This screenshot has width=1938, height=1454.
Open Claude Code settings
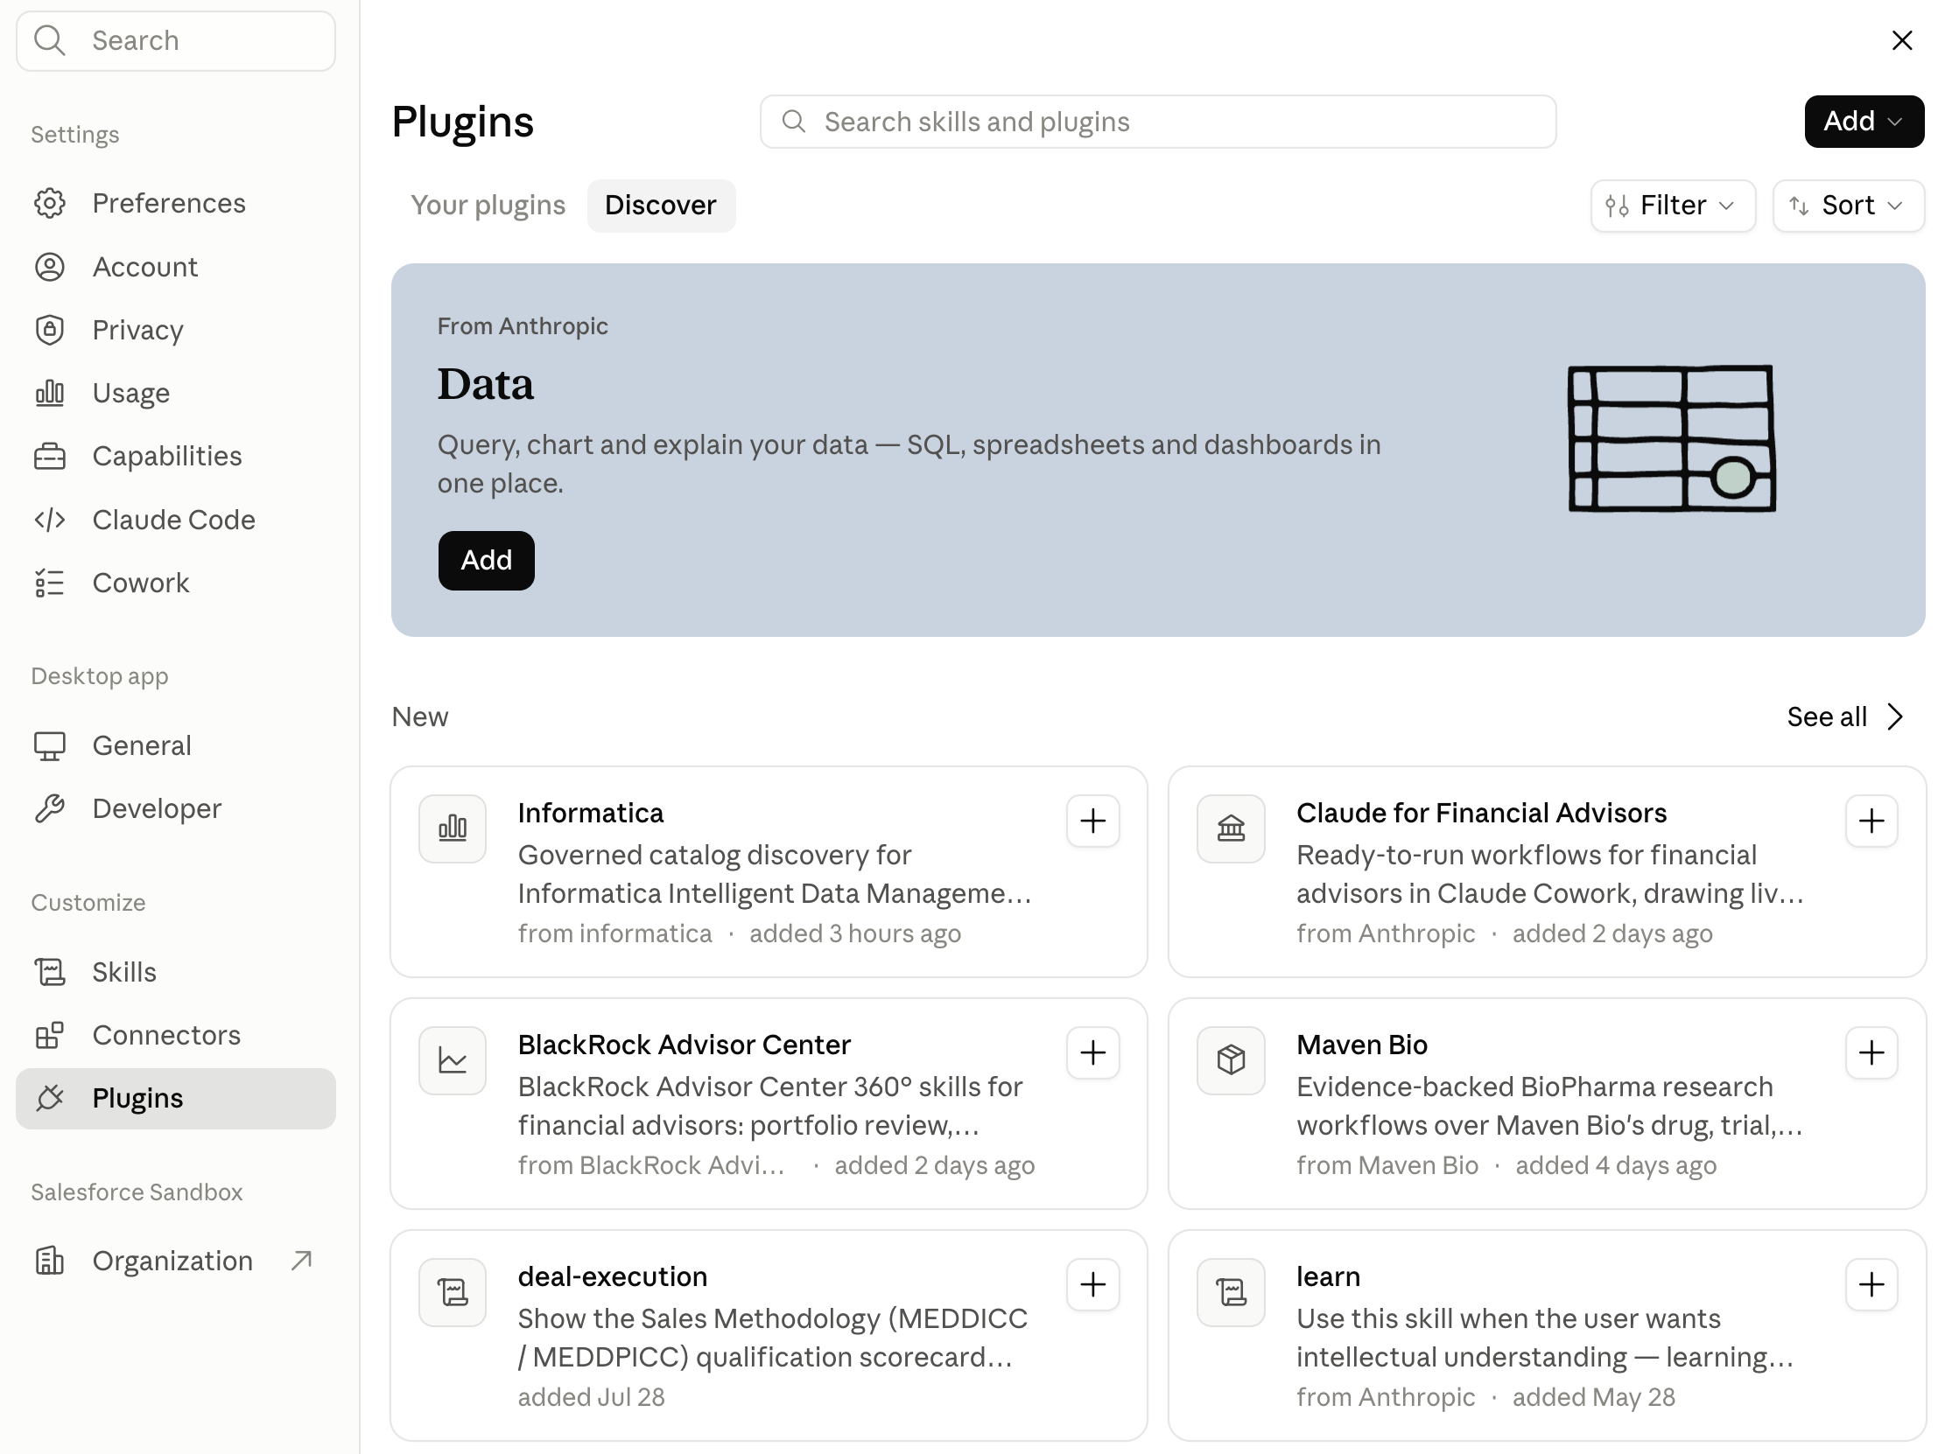[x=175, y=520]
